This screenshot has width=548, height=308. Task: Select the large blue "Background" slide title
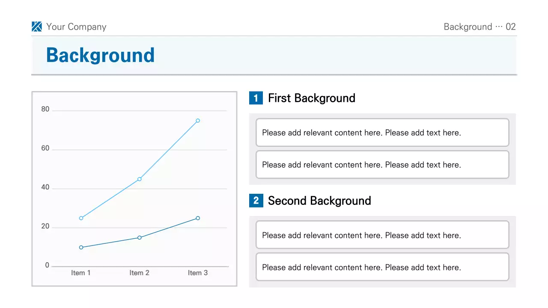(100, 55)
